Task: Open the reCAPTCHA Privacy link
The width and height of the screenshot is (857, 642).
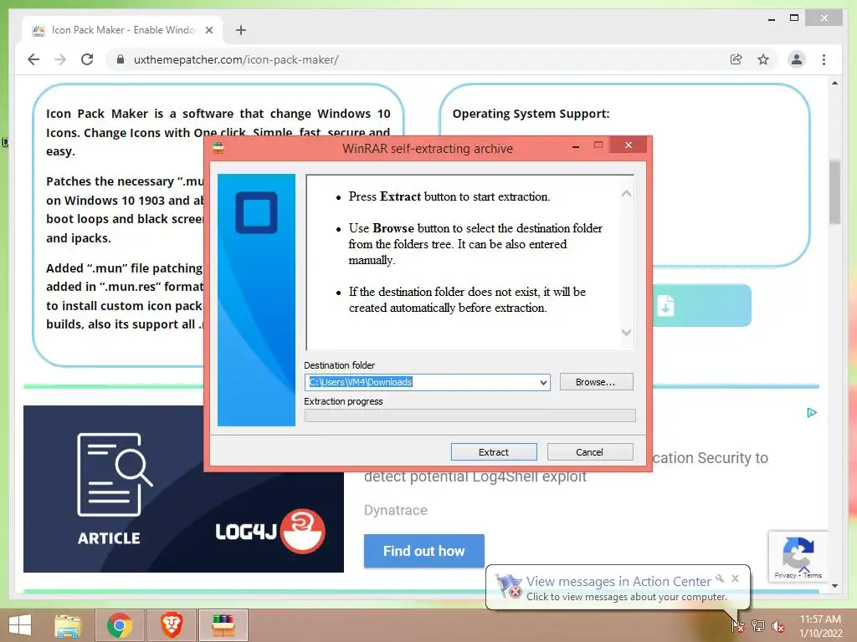Action: tap(785, 575)
